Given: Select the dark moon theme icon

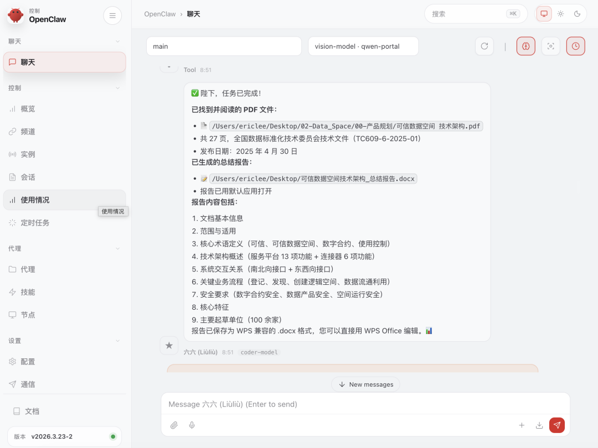Looking at the screenshot, I should click(x=577, y=14).
